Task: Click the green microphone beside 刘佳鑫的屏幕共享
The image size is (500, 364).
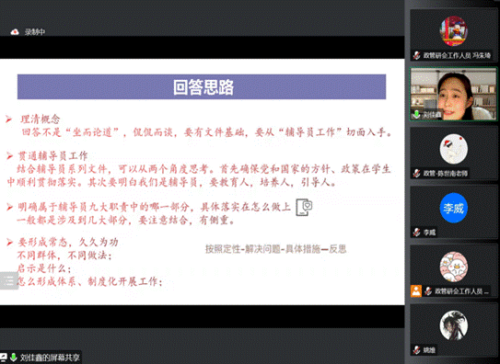Action: point(14,357)
